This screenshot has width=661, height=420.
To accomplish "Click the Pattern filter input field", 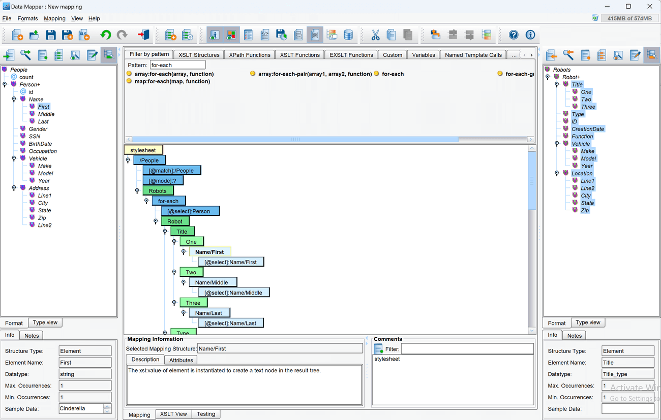I will (177, 65).
